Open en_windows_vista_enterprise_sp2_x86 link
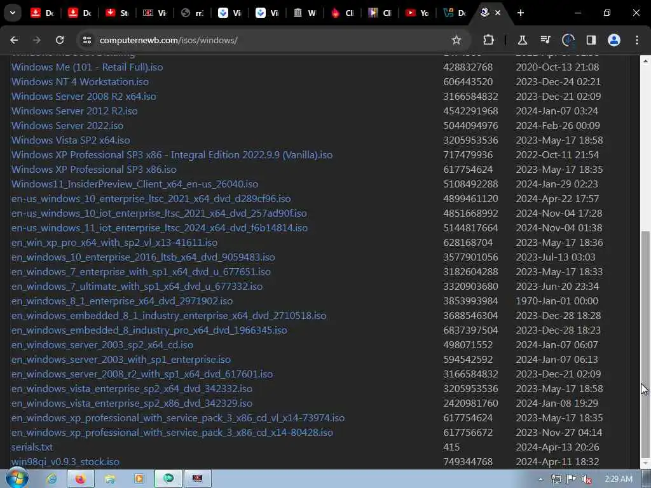 click(x=132, y=403)
